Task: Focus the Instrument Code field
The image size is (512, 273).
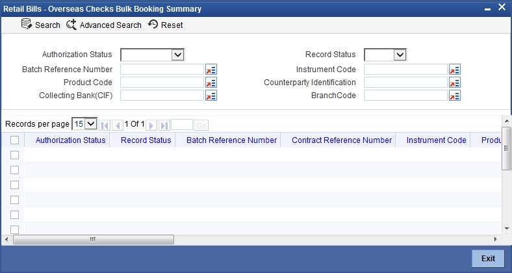Action: coord(405,70)
